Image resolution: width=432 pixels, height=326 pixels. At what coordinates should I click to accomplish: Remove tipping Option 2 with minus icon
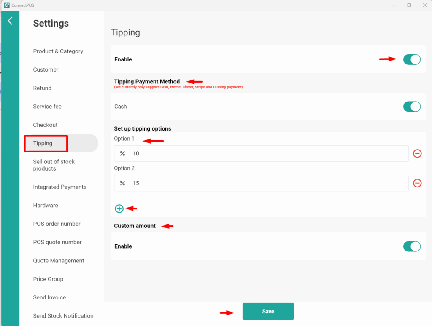tap(417, 183)
